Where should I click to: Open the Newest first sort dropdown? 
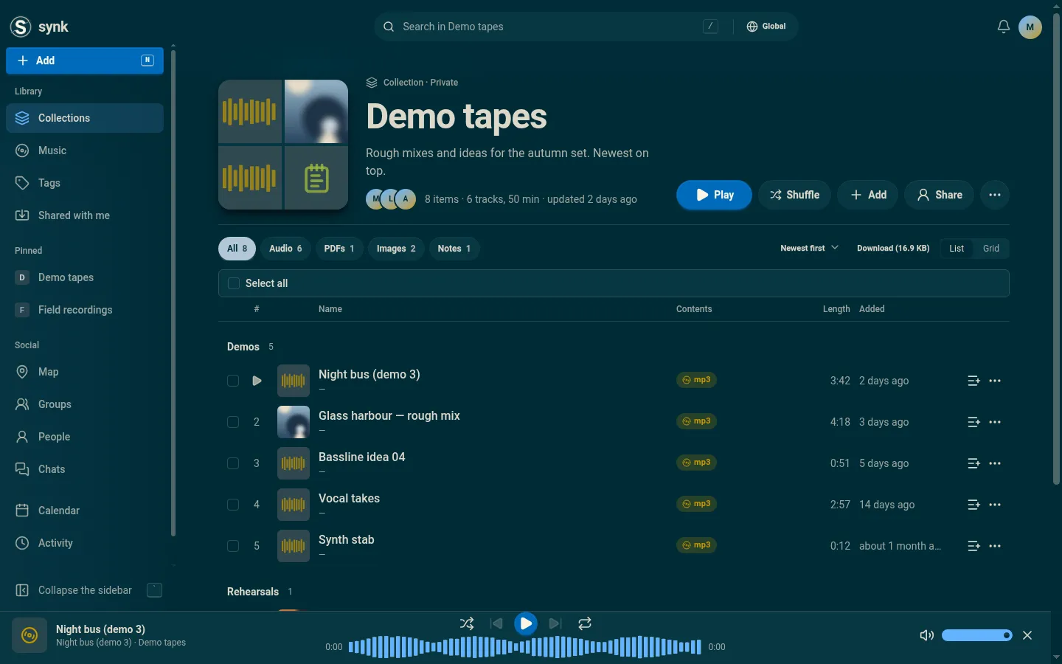pos(809,249)
